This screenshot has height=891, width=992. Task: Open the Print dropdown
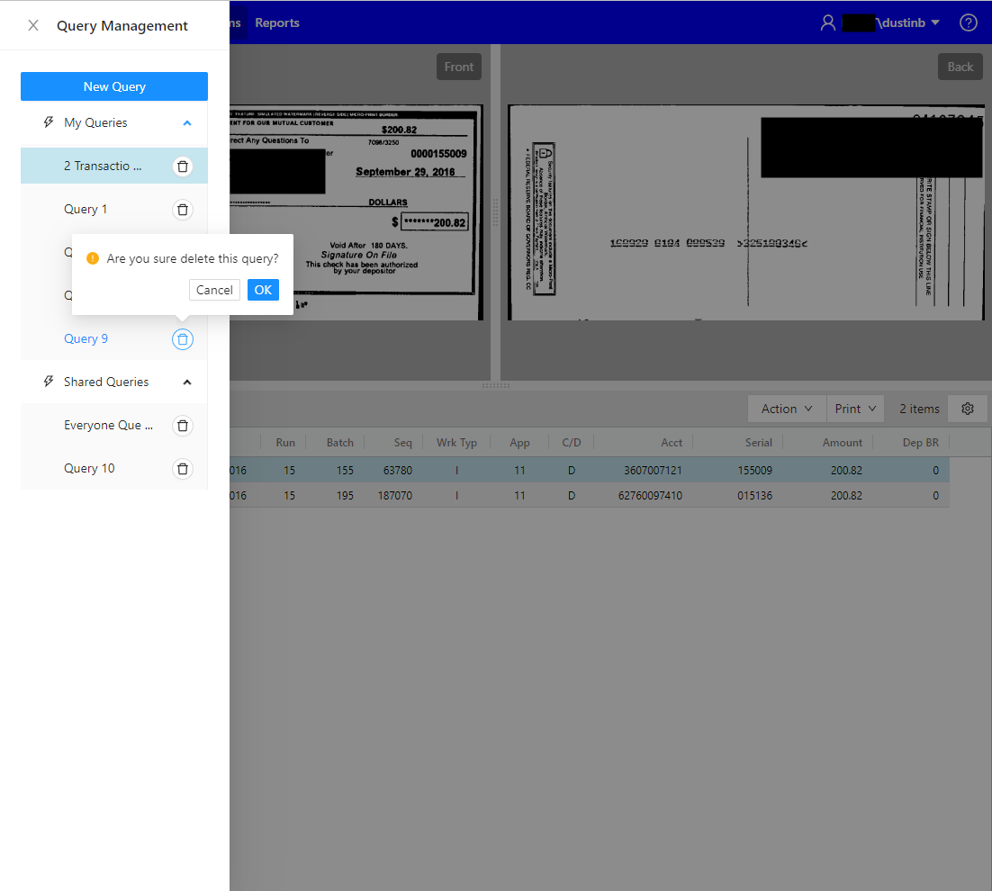tap(855, 408)
